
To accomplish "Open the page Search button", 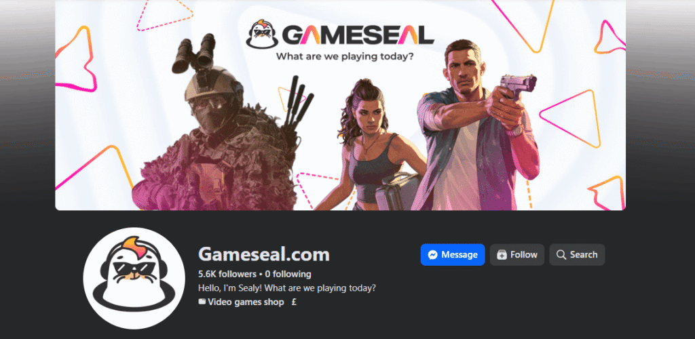I will tap(577, 255).
